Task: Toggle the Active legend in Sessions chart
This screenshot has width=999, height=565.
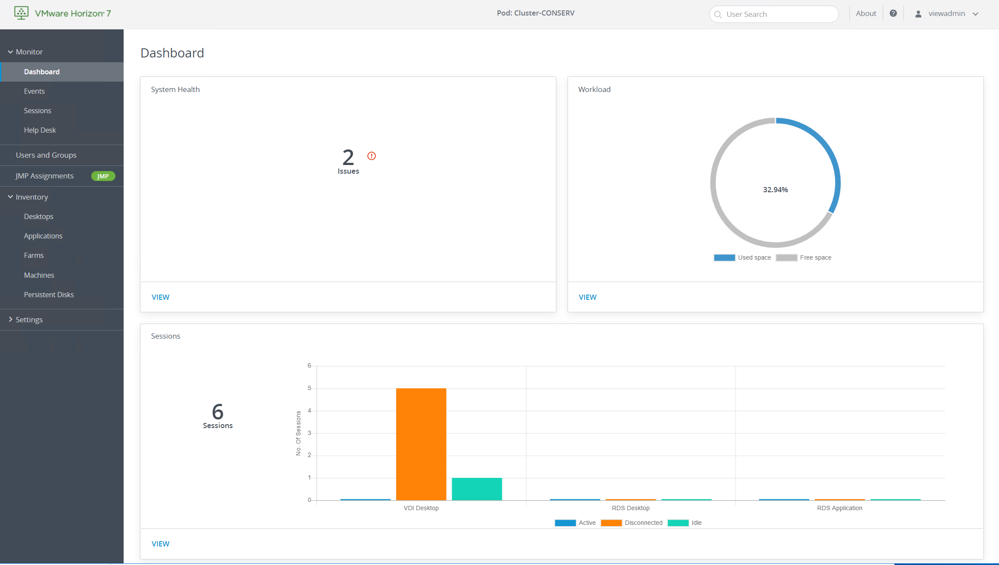Action: (x=565, y=523)
